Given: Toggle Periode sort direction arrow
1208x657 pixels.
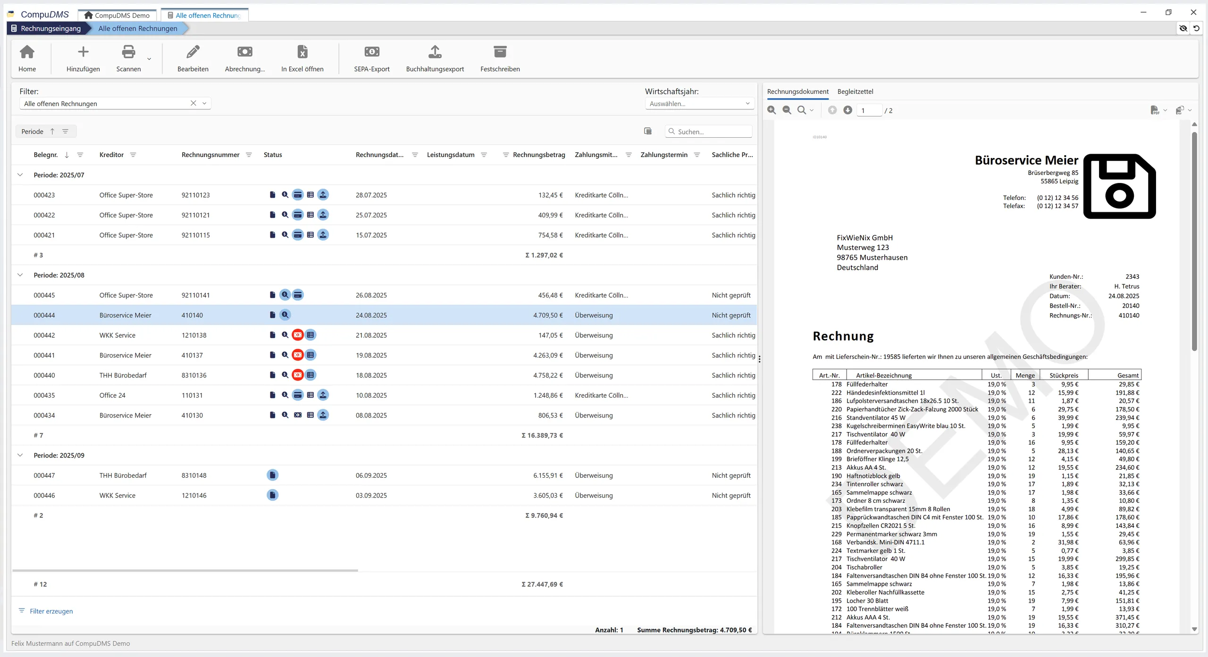Looking at the screenshot, I should pos(52,132).
